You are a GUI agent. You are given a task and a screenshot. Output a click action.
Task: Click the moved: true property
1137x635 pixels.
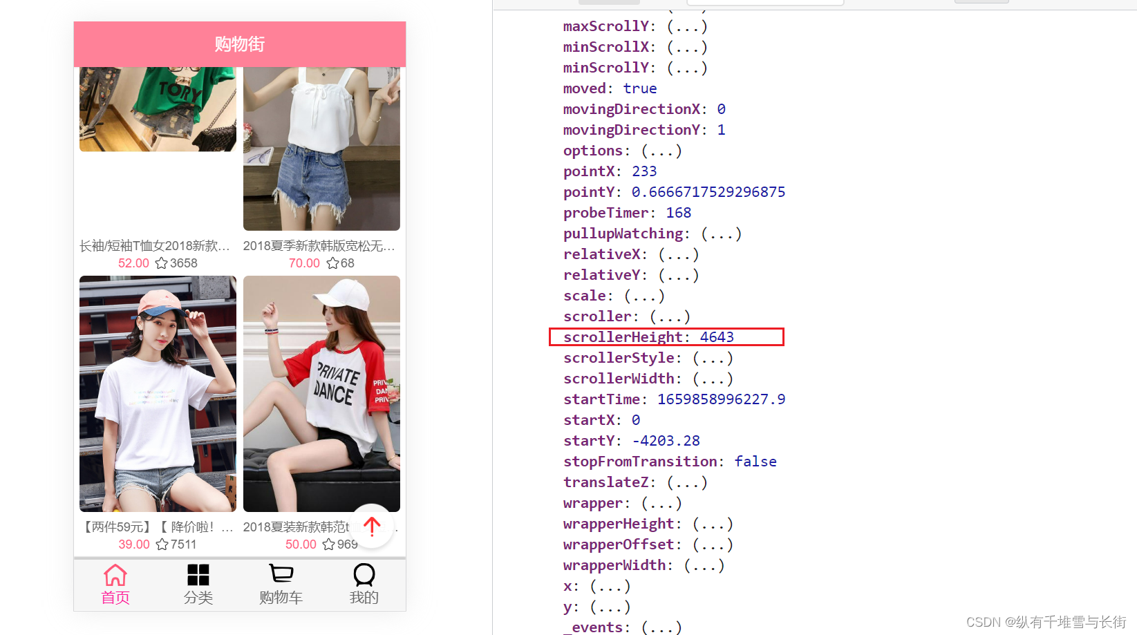610,88
